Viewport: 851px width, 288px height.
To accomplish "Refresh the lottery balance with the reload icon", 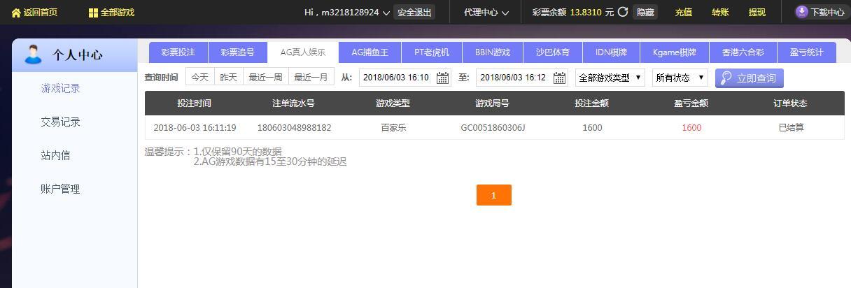I will 623,12.
